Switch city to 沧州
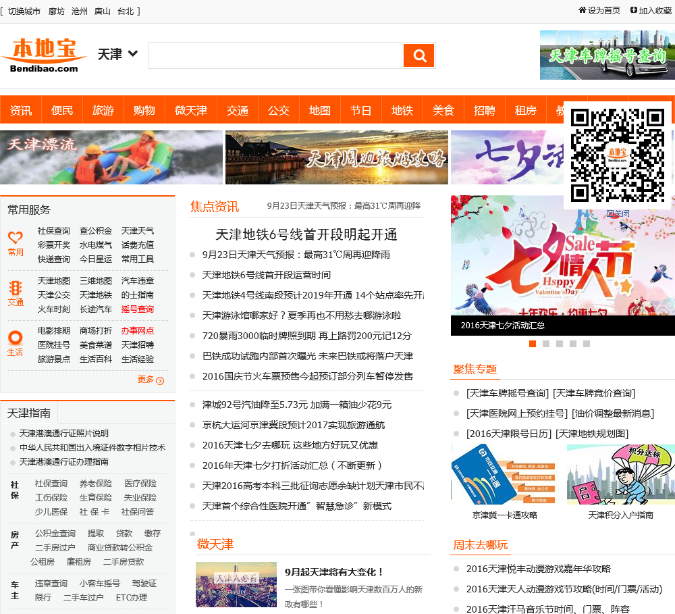 (79, 11)
